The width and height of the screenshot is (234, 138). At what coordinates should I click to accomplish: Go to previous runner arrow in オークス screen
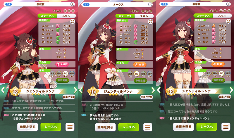click(81, 90)
